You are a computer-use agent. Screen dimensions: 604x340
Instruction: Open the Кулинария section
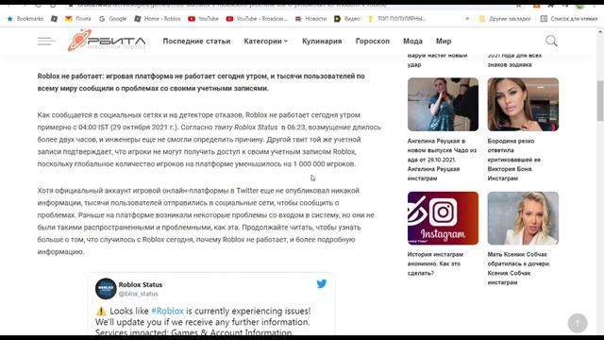tap(322, 41)
